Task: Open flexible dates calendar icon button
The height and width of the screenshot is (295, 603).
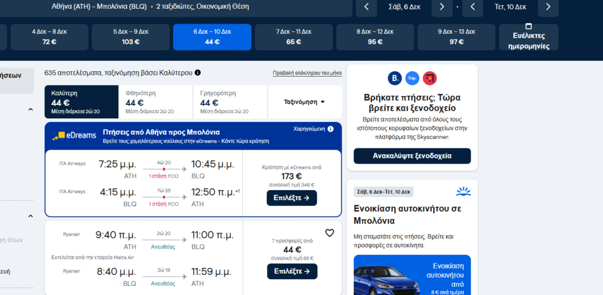Action: (528, 26)
